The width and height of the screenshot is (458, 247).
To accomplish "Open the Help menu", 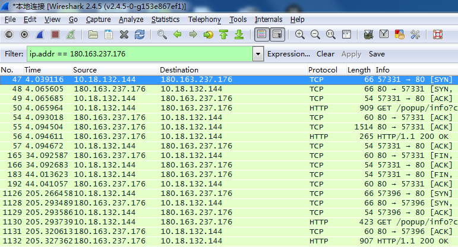I will pyautogui.click(x=298, y=19).
